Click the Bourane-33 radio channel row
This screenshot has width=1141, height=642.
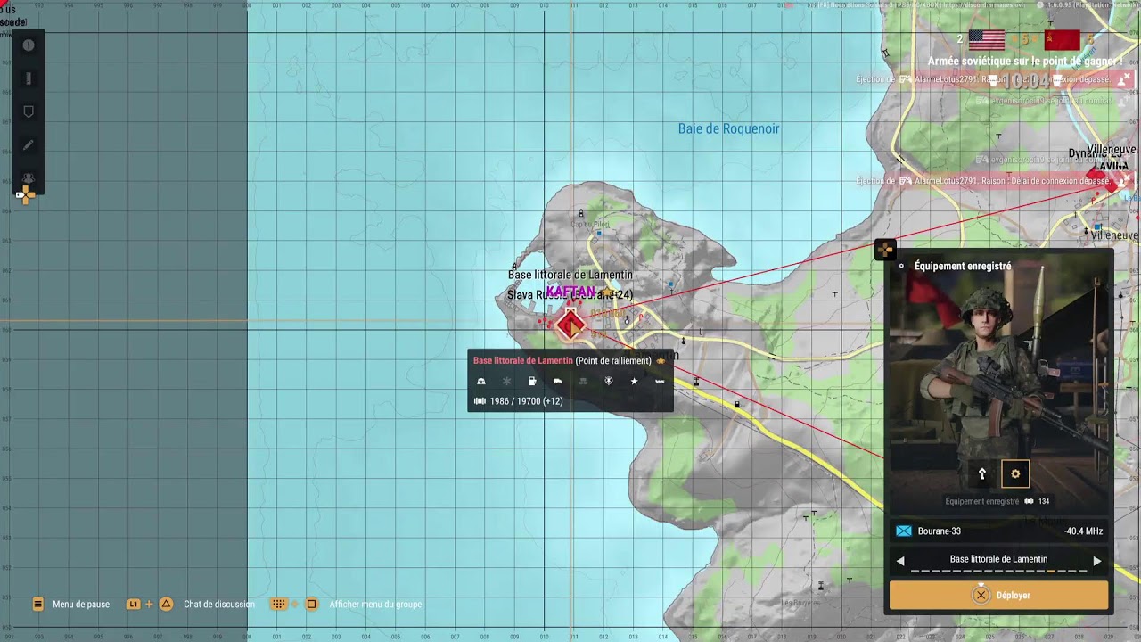pos(998,531)
